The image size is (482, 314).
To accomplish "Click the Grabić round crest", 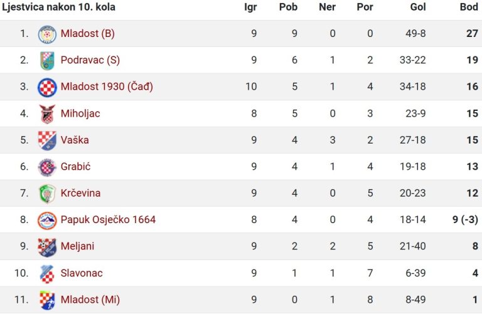I will [x=47, y=167].
